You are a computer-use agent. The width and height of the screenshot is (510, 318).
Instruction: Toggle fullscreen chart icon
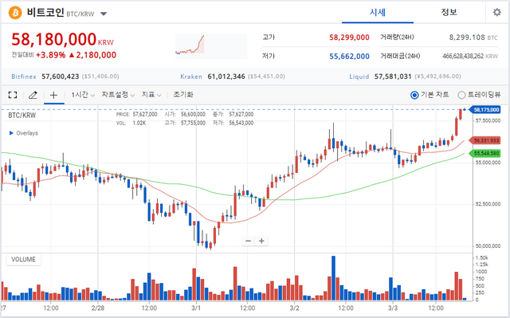(13, 95)
